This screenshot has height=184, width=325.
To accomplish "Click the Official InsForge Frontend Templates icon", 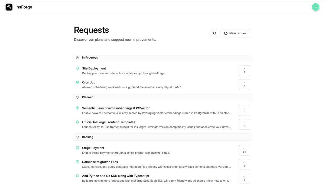I will coord(77,122).
